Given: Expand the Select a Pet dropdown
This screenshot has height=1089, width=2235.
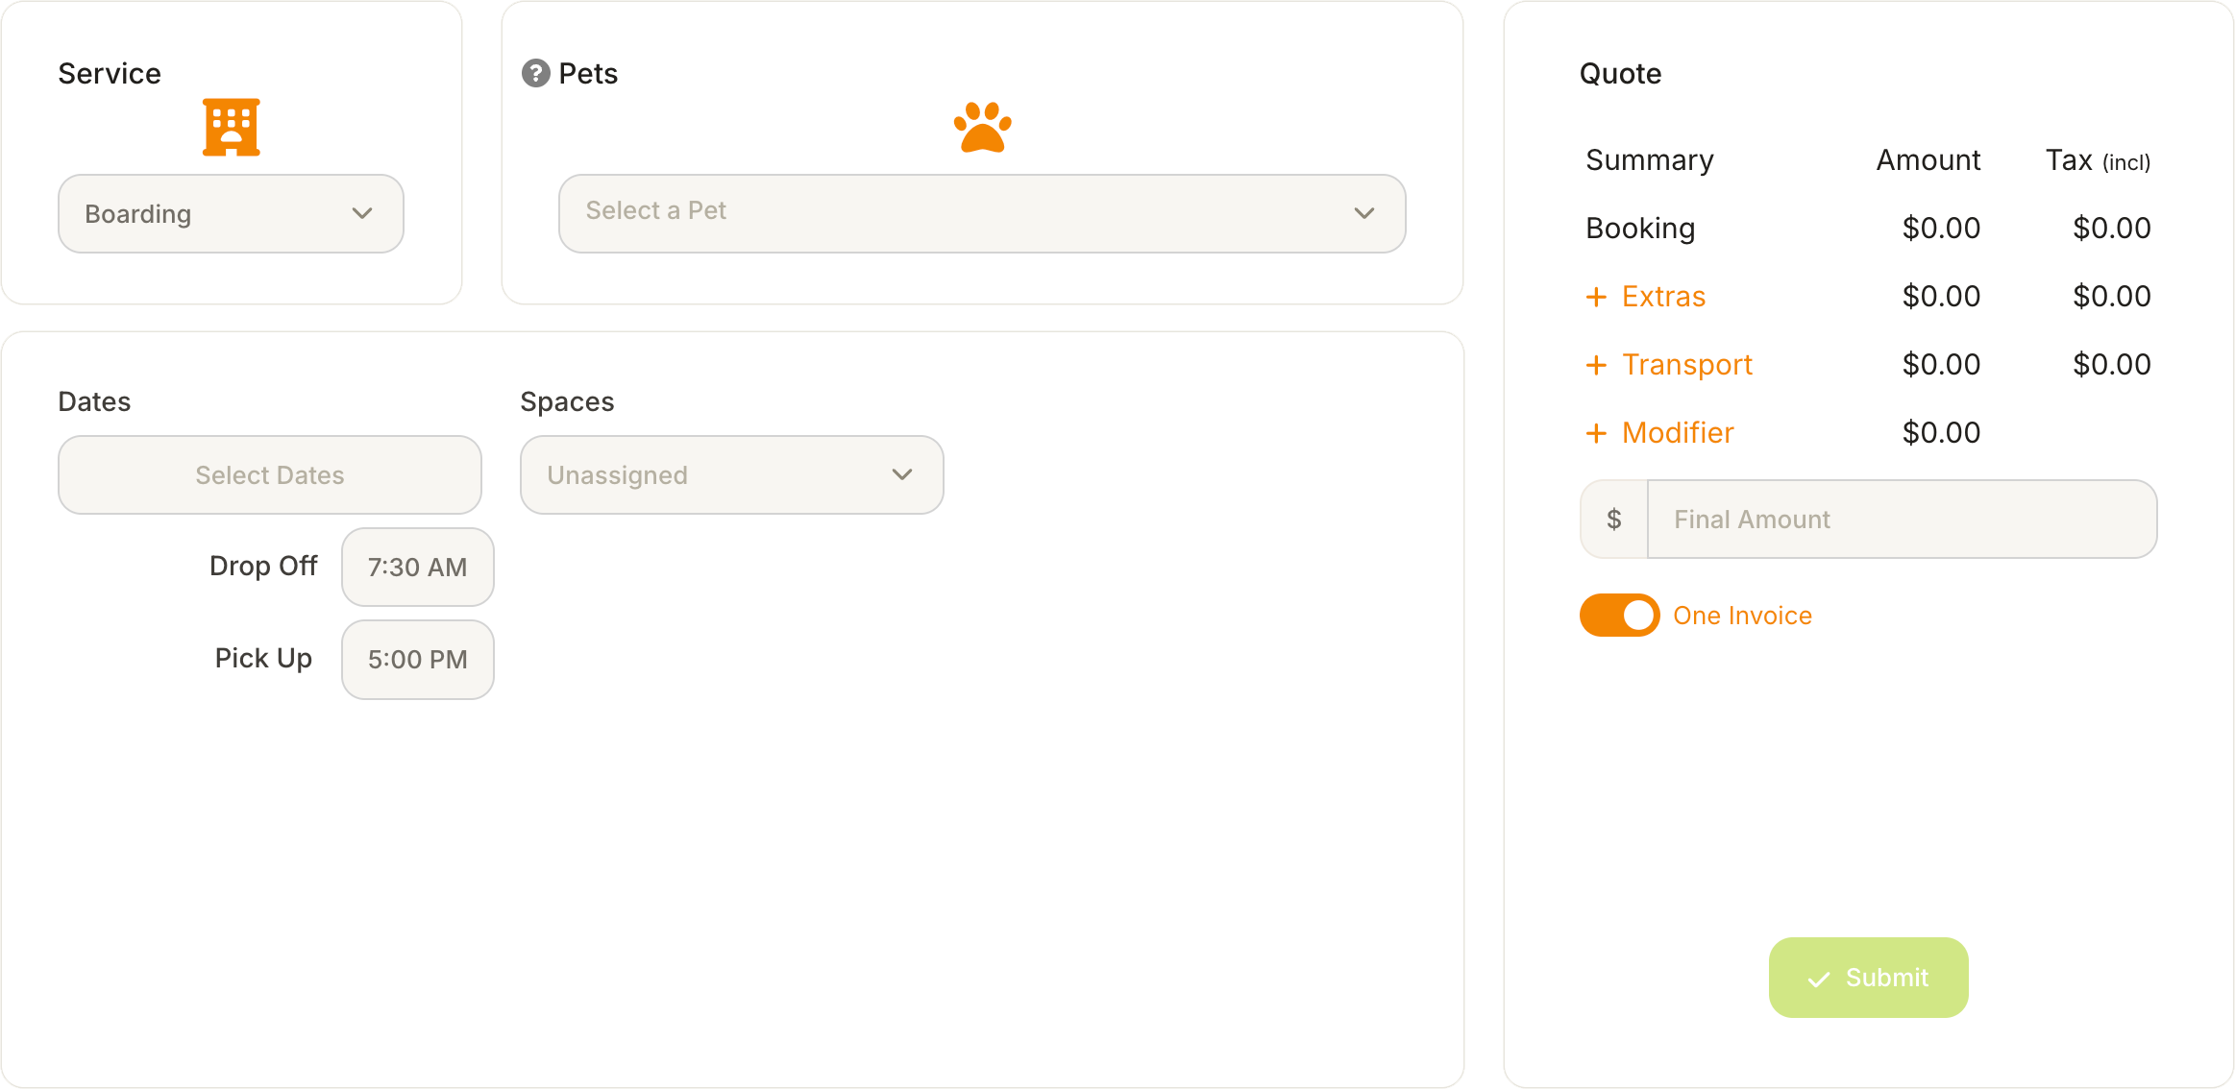Looking at the screenshot, I should click(x=982, y=213).
